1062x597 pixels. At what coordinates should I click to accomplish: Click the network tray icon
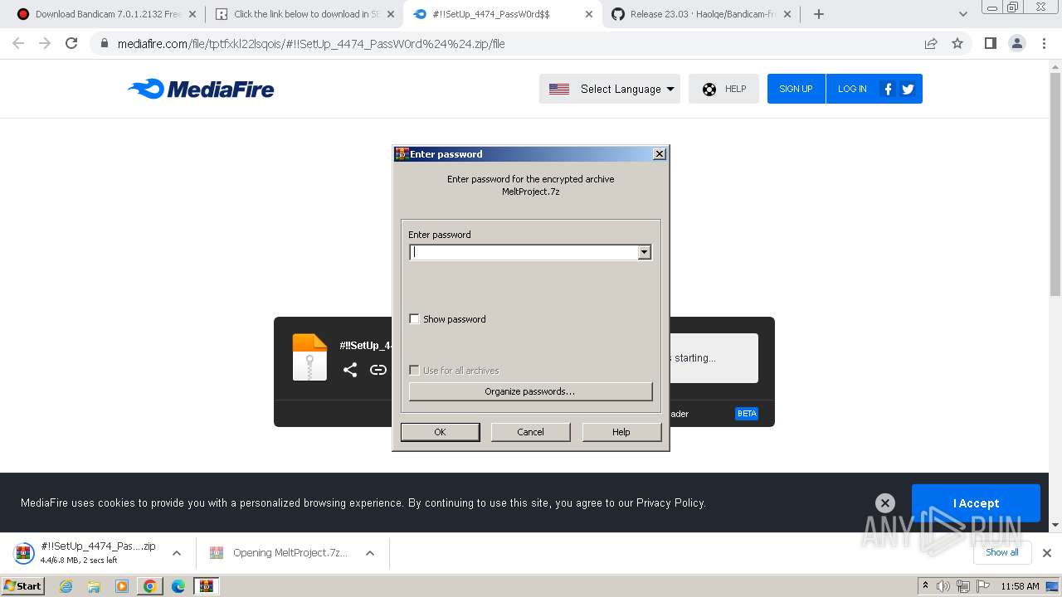(962, 586)
